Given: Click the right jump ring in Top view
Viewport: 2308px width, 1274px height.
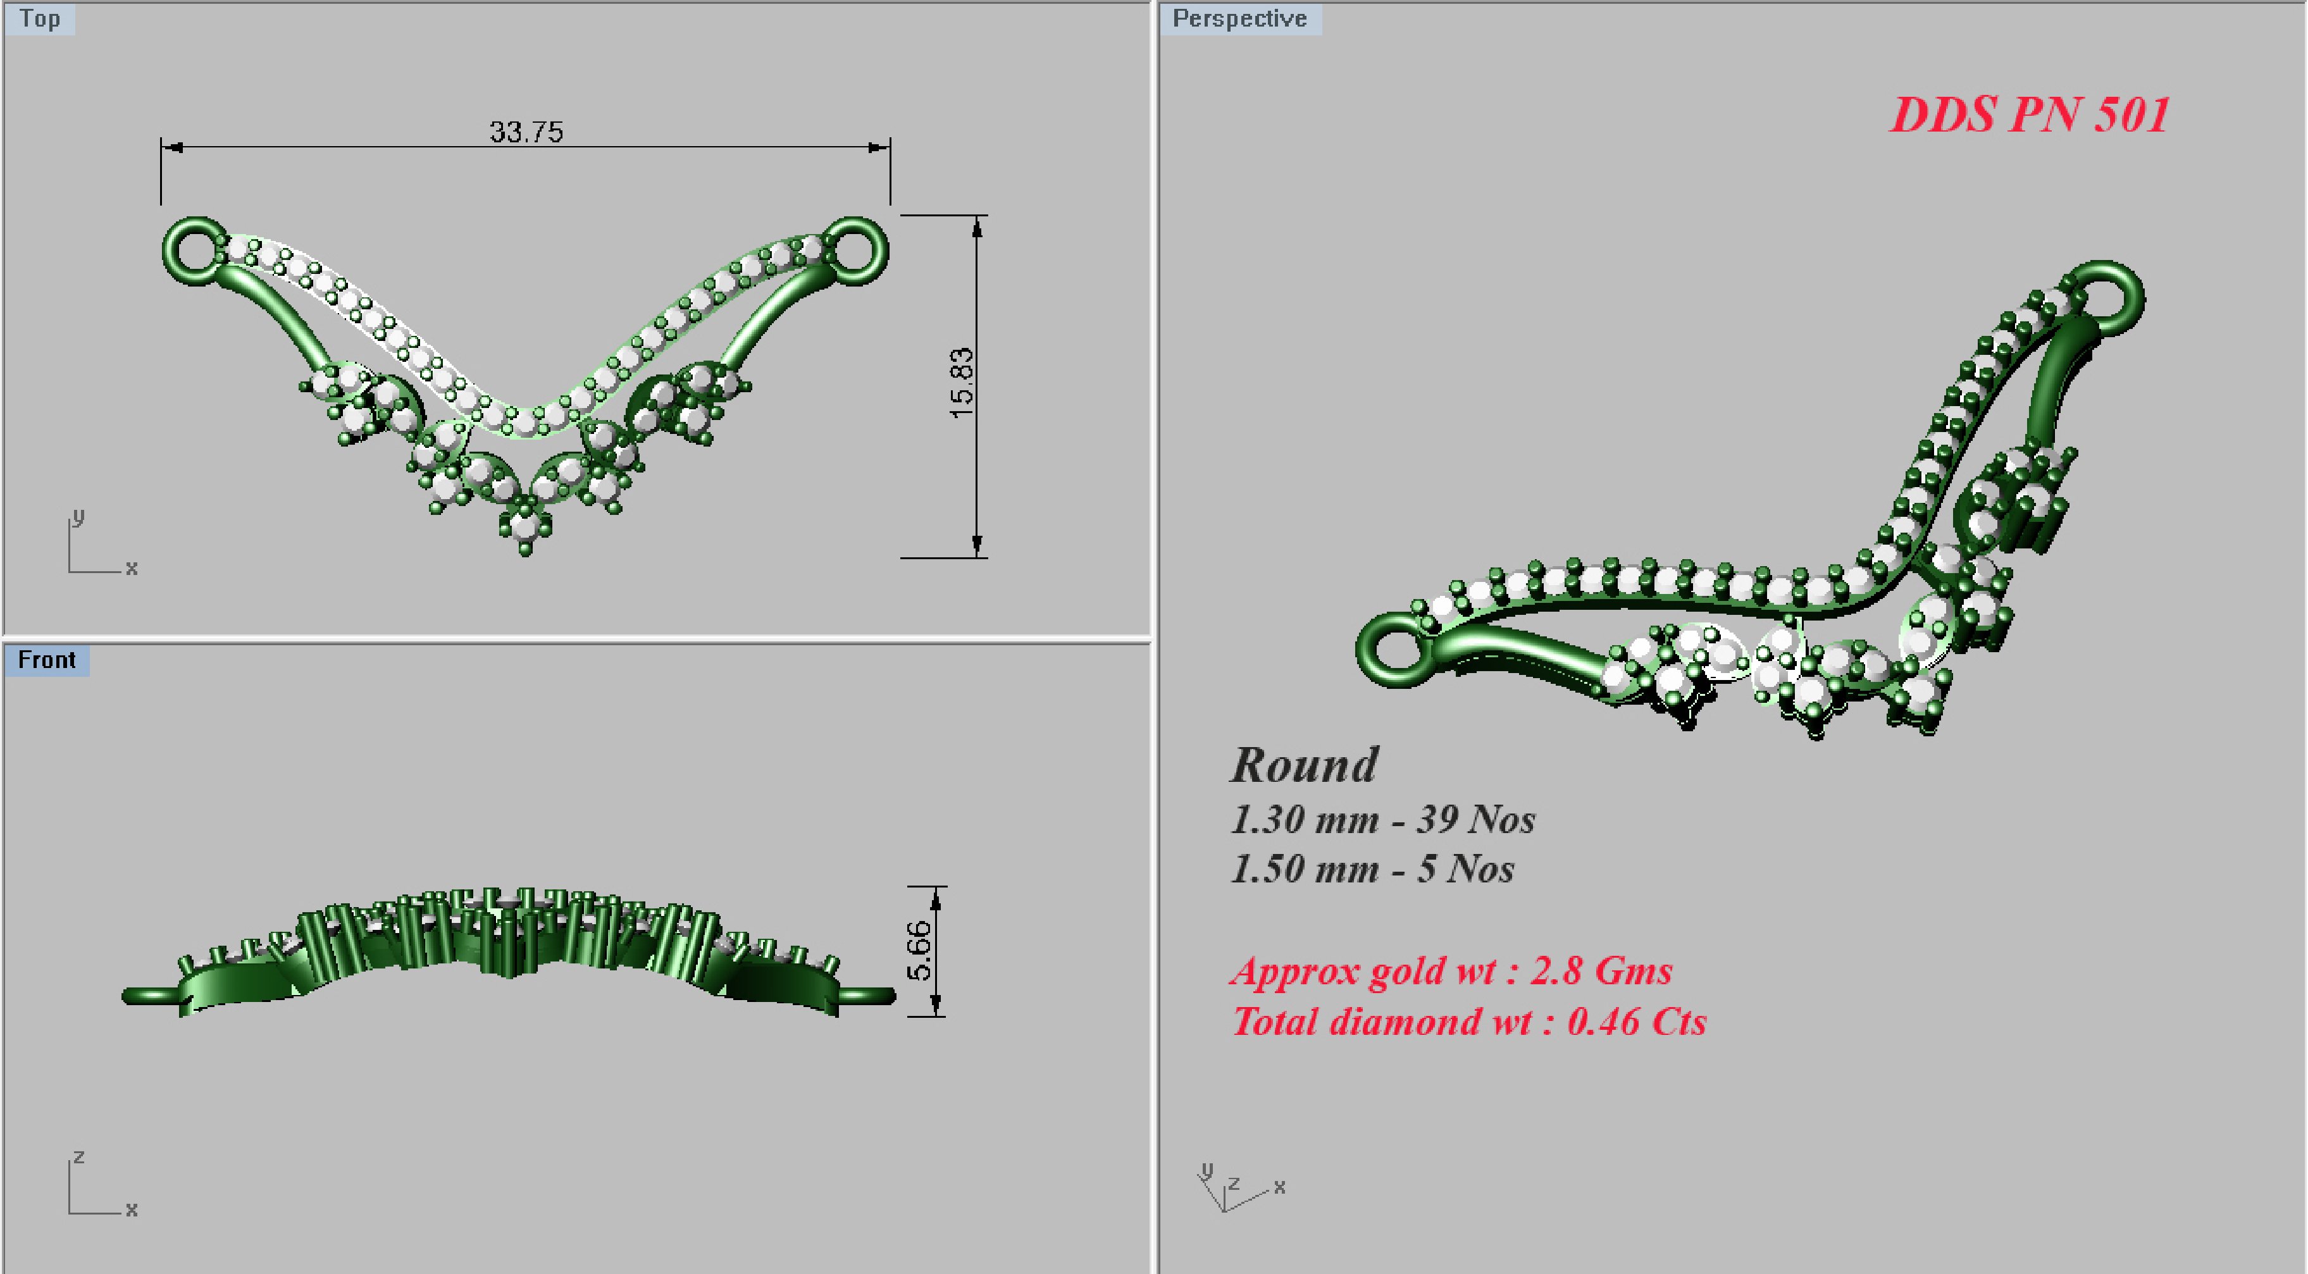Looking at the screenshot, I should click(855, 251).
